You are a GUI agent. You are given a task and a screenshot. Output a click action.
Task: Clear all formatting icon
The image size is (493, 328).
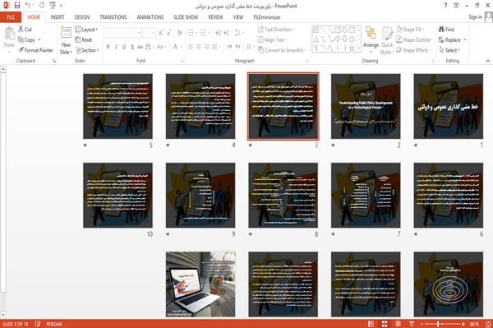tap(179, 32)
